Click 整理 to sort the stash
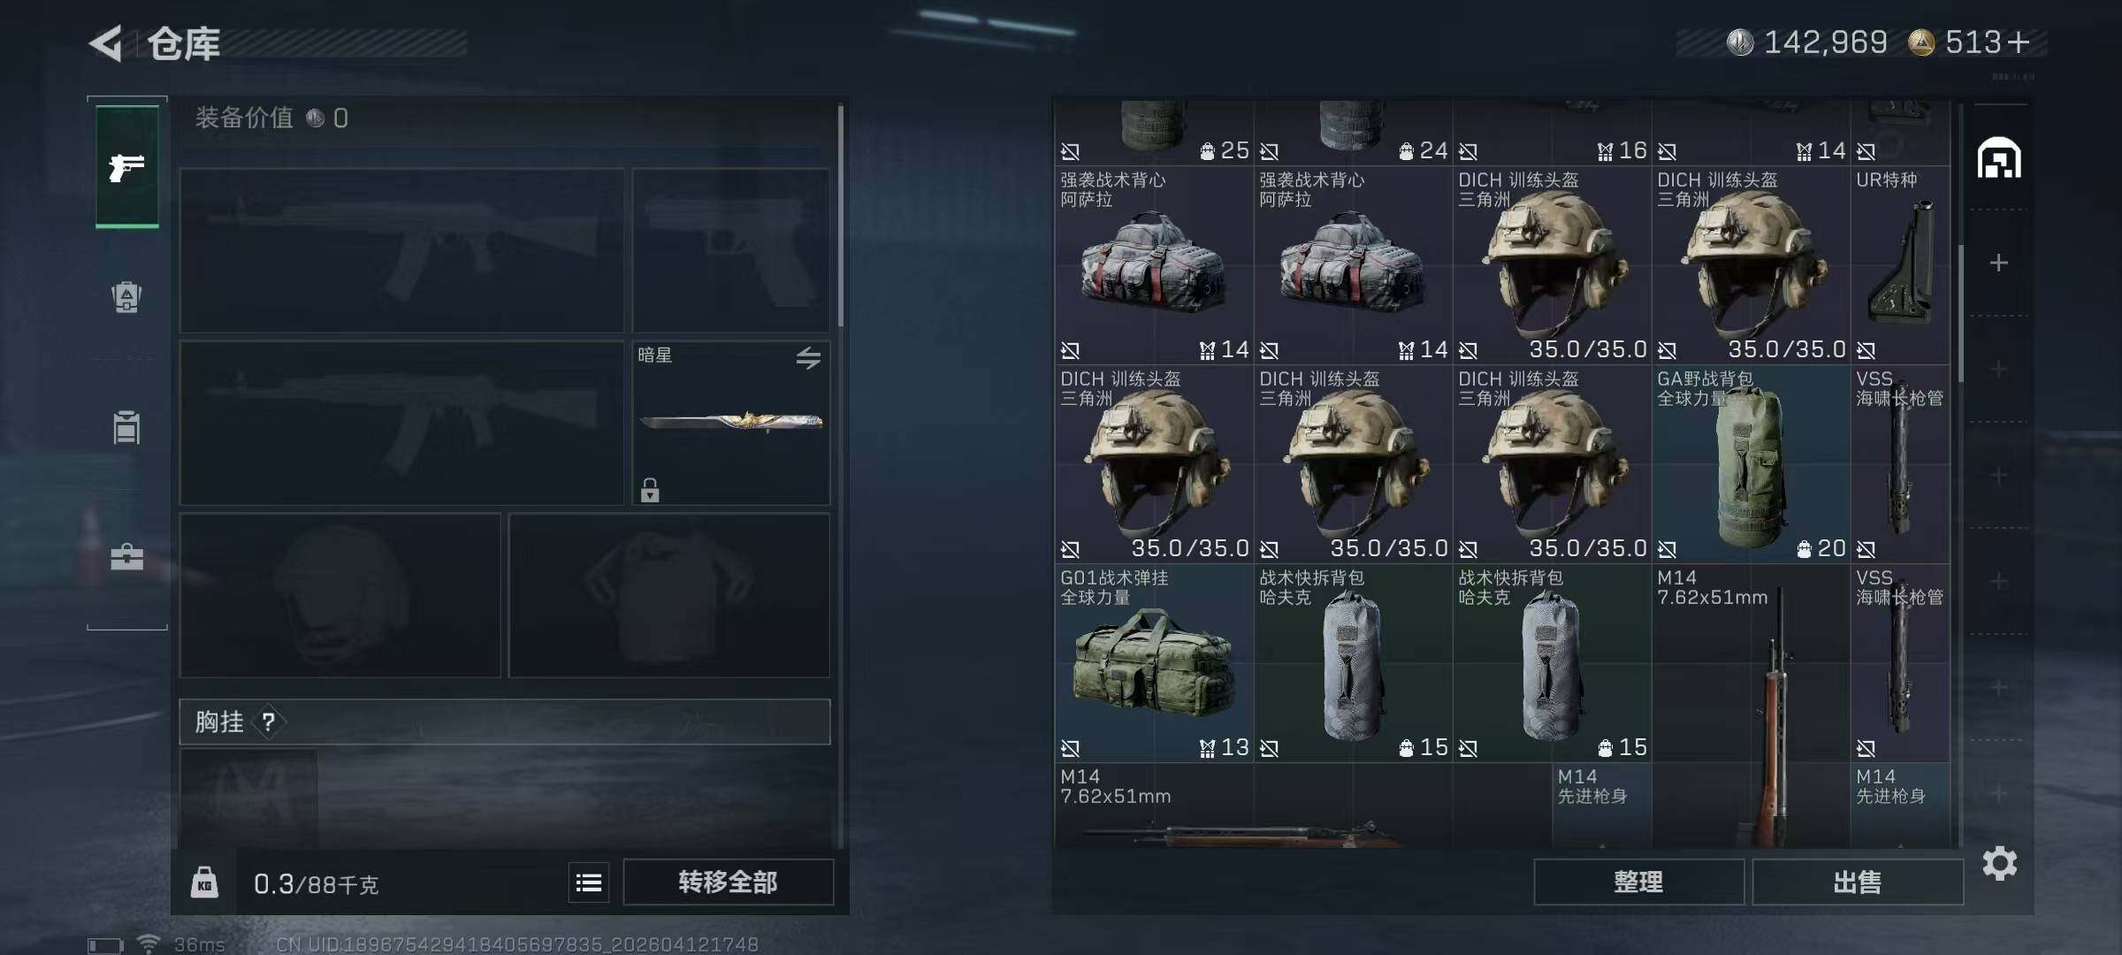2122x955 pixels. coord(1638,882)
